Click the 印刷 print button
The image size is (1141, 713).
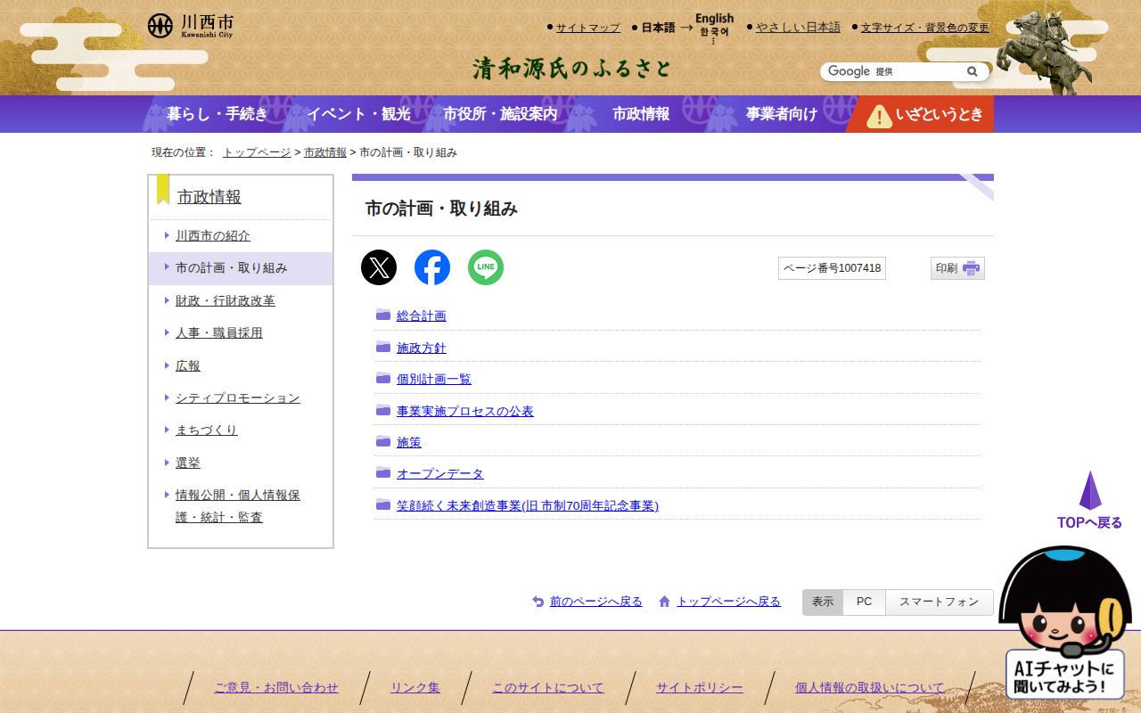(957, 268)
